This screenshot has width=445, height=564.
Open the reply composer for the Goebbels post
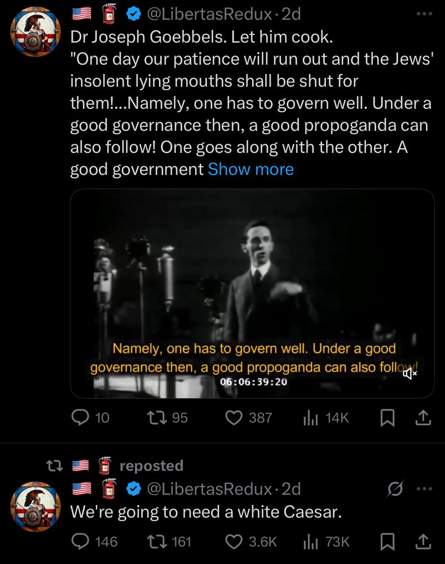point(83,417)
